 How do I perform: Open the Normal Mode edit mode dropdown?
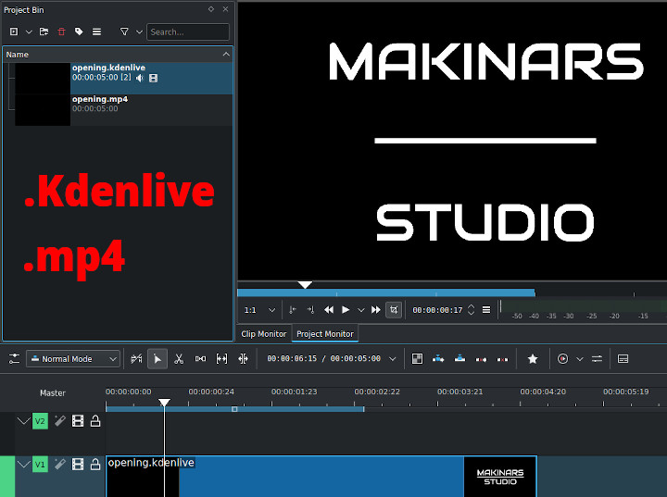73,359
